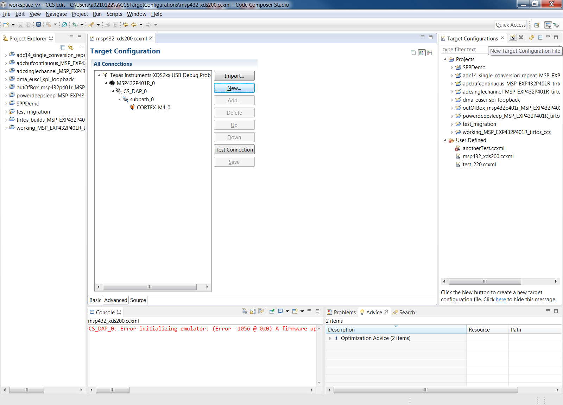Switch to CCS Debug perspective icon
Viewport: 563px width, 405px height.
click(556, 25)
